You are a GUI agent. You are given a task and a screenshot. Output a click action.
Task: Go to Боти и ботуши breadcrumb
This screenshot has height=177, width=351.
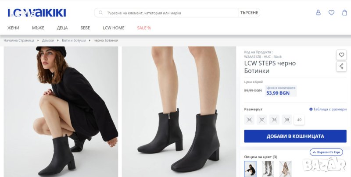73,40
